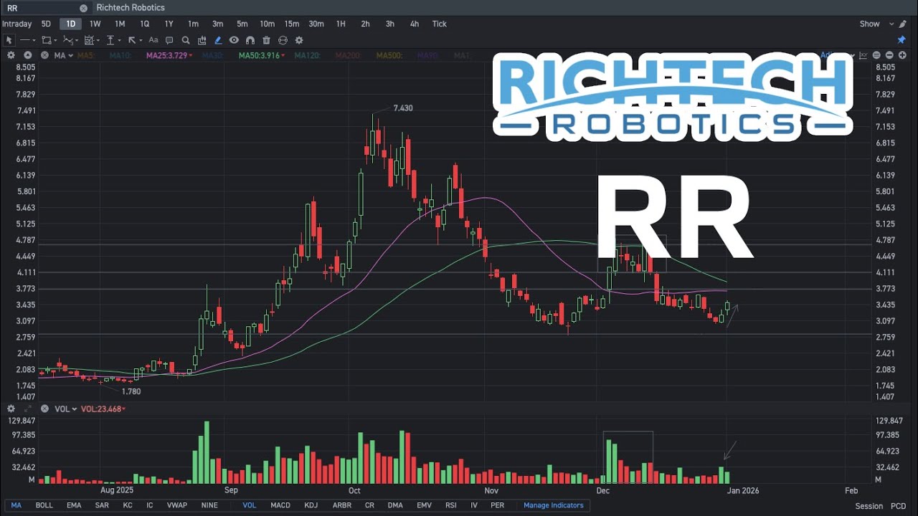Select the trend line drawing tool
The width and height of the screenshot is (918, 516).
[x=25, y=40]
